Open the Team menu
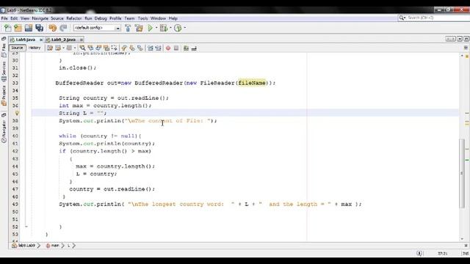Image resolution: width=470 pixels, height=264 pixels. click(x=129, y=18)
